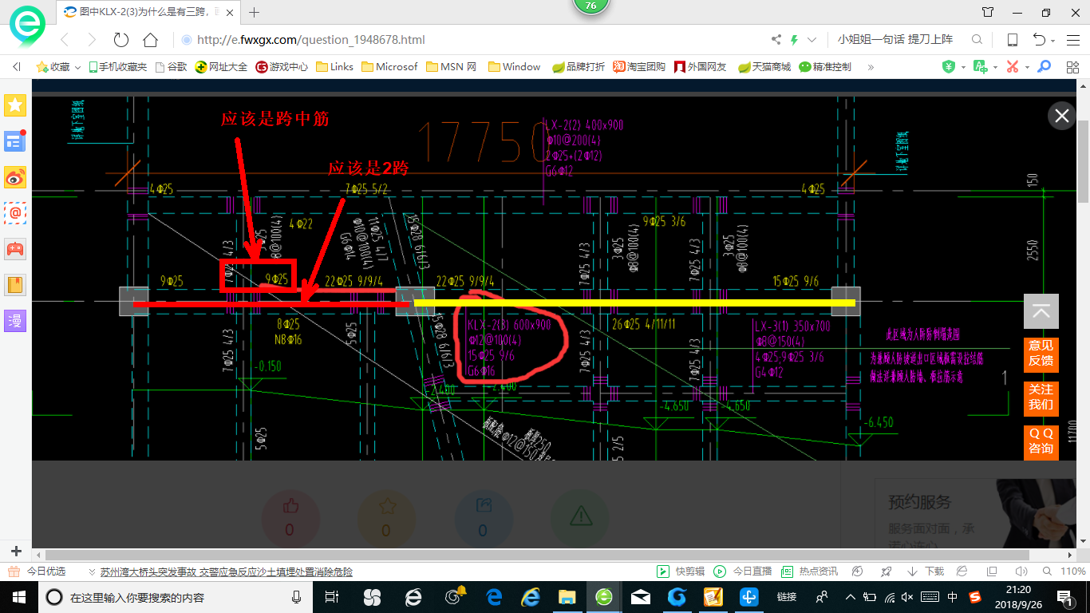The width and height of the screenshot is (1090, 613).
Task: Open the purple 漫 comics sidebar icon
Action: pyautogui.click(x=16, y=320)
